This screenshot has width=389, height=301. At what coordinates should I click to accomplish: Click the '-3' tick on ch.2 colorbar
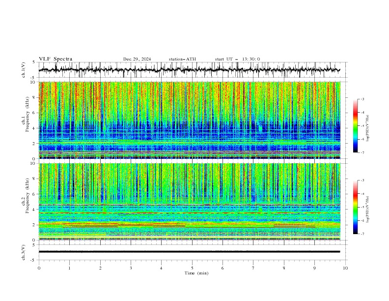362,181
